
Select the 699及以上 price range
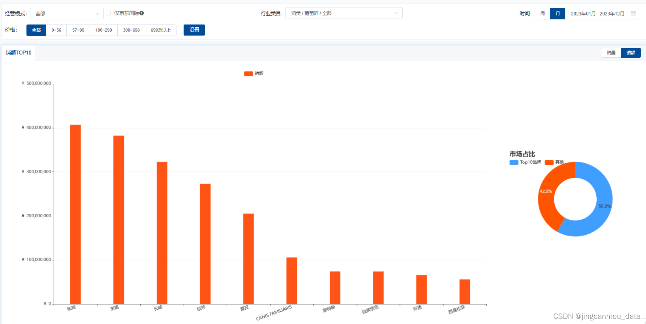click(x=161, y=30)
